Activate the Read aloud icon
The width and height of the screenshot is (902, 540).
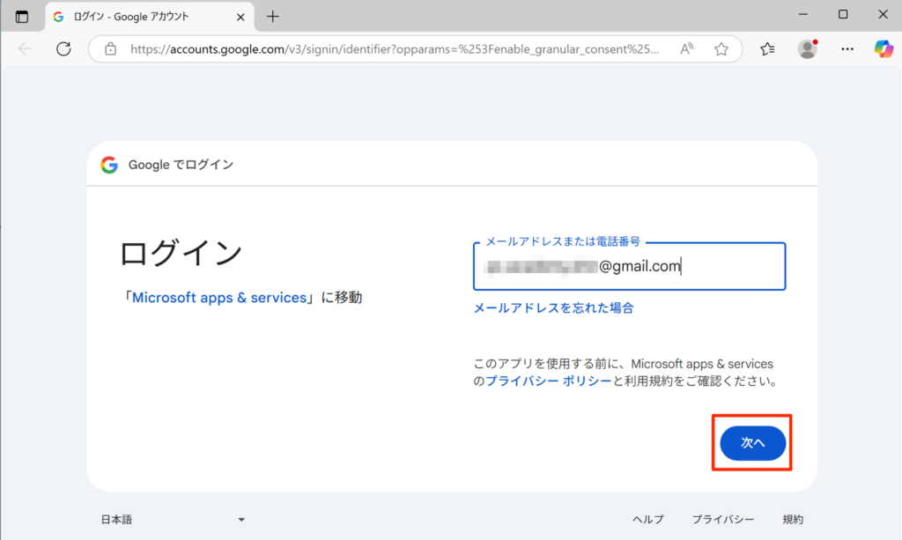(686, 48)
